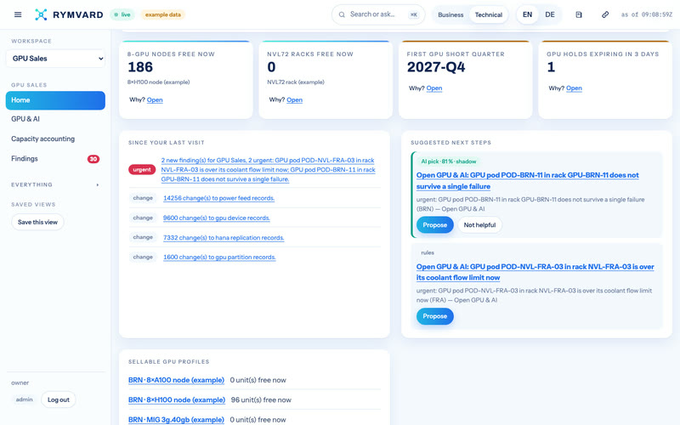
Task: Mark AI pick as Not helpful
Action: (x=479, y=225)
